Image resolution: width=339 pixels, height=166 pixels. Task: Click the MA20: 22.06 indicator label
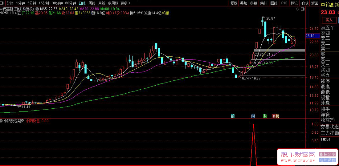coord(89,9)
